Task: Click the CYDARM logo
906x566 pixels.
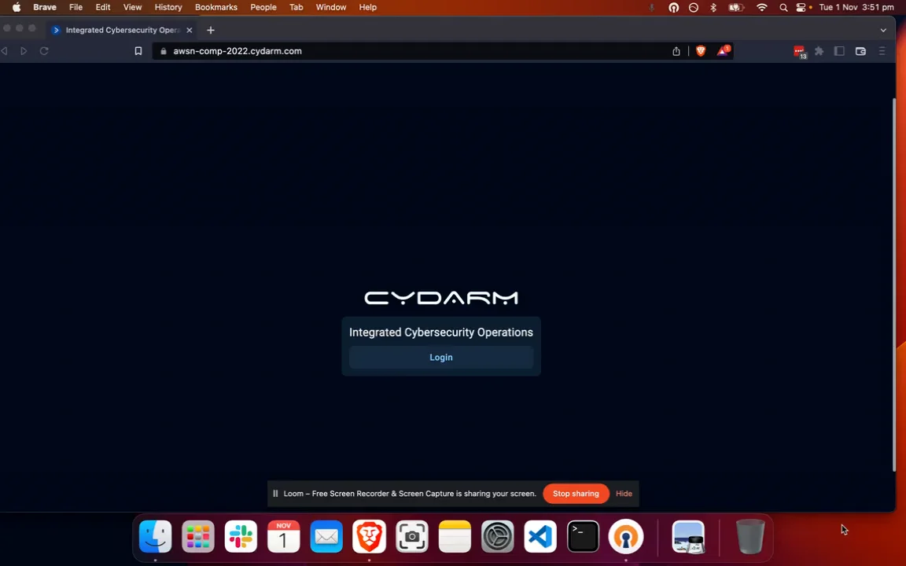Action: tap(441, 298)
